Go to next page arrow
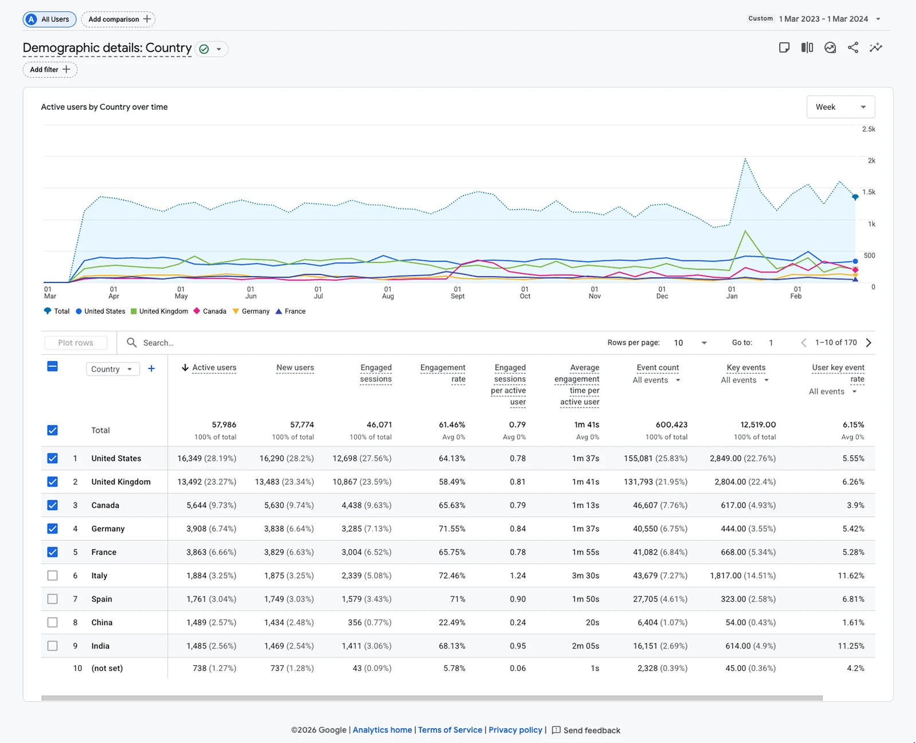Screen dimensions: 916x743 [868, 342]
